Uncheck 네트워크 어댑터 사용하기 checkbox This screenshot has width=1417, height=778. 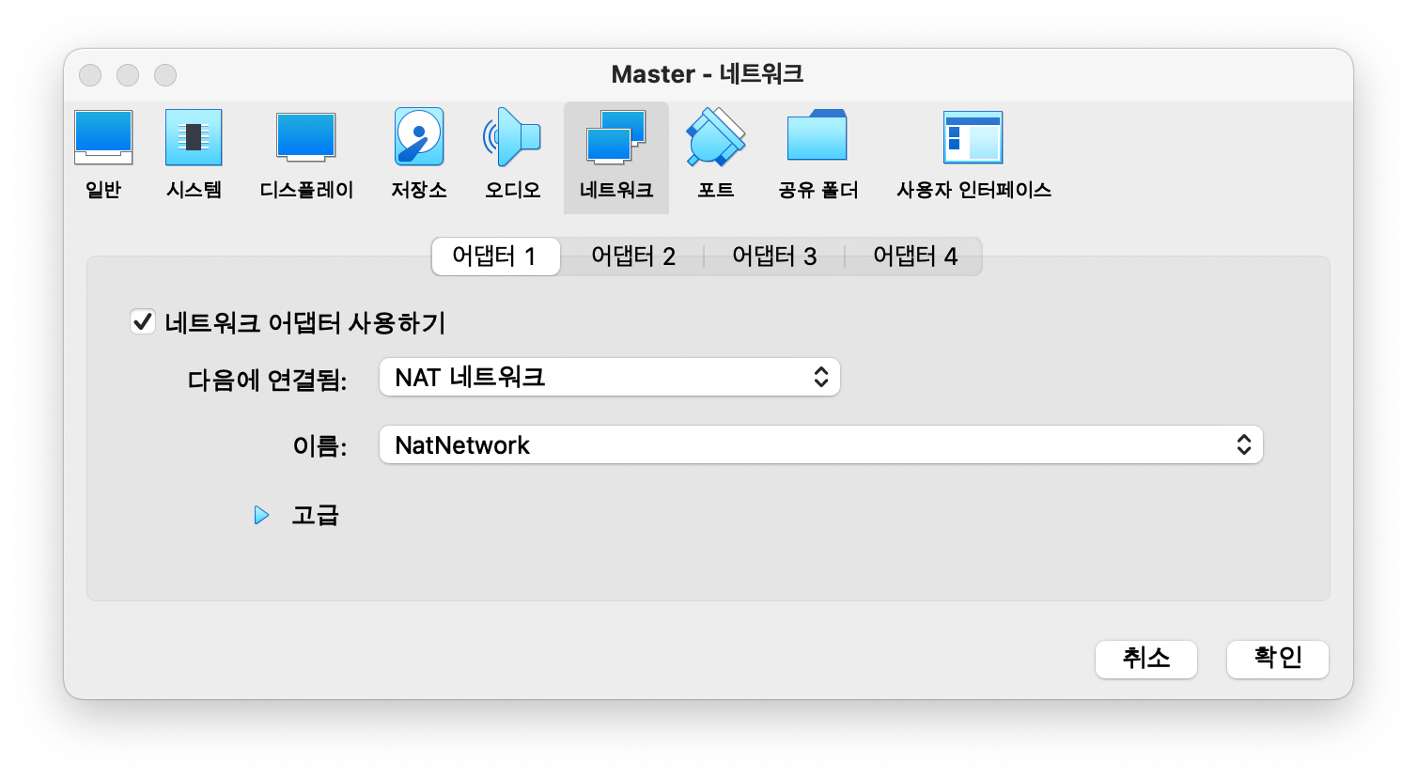(x=143, y=322)
